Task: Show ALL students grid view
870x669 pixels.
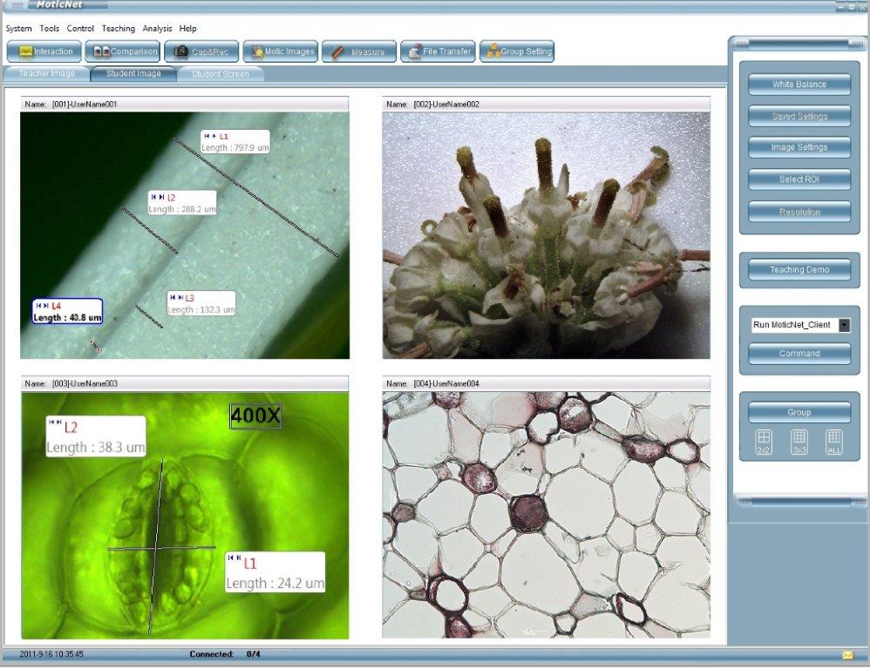Action: [834, 441]
